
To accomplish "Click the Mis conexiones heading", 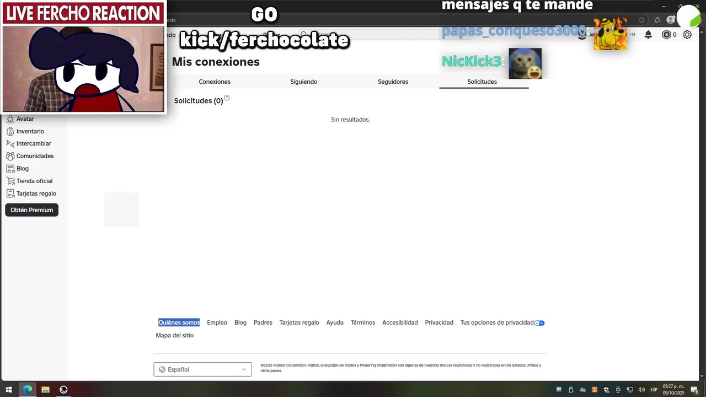I will (216, 62).
